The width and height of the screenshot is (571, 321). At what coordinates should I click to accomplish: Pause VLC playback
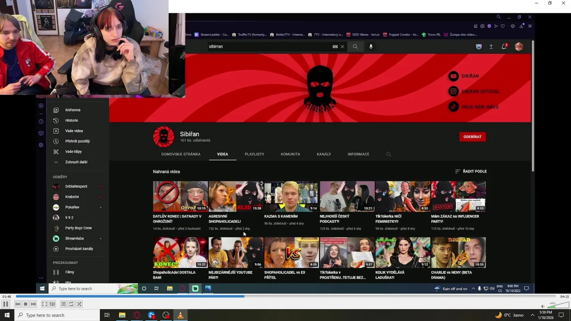tap(5, 304)
